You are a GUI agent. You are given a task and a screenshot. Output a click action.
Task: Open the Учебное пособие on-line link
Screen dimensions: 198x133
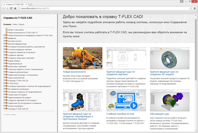pos(120,114)
